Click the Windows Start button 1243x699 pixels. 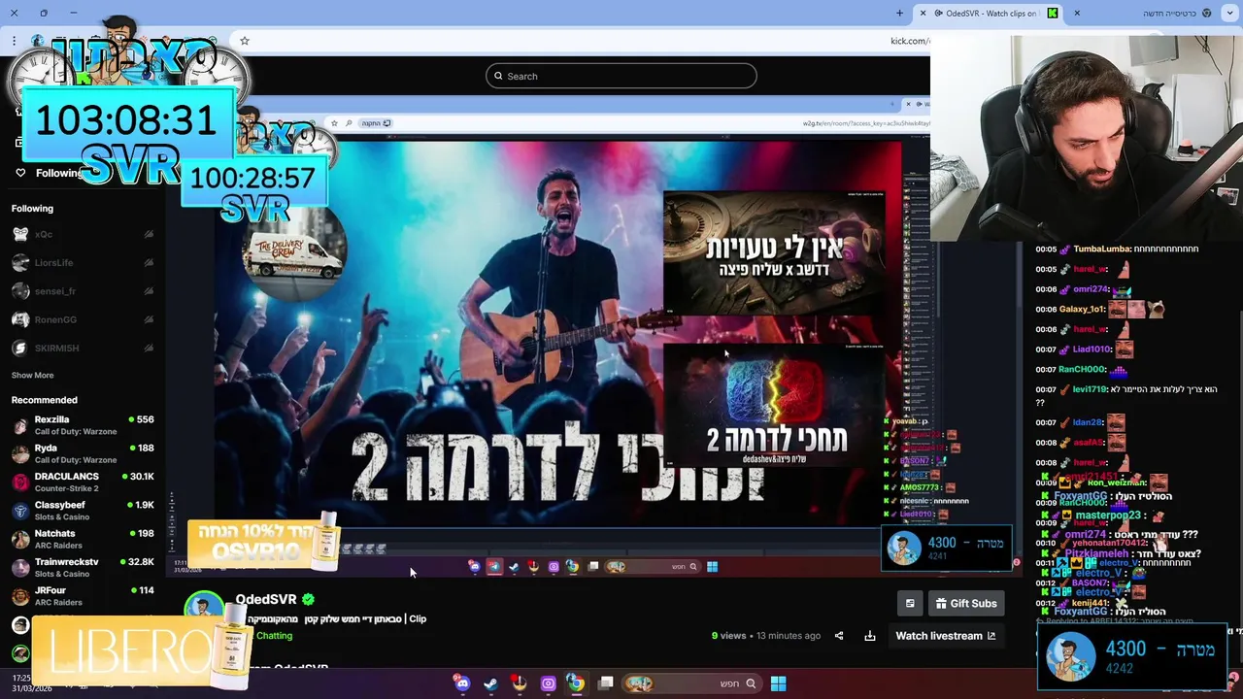778,683
